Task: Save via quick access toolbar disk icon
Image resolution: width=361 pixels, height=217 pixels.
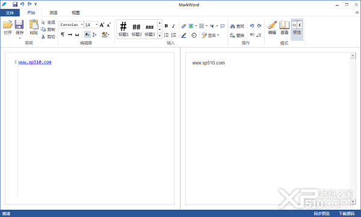Action: 15,4
